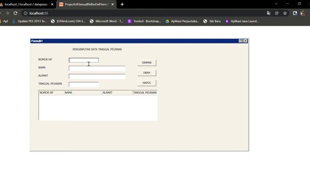Viewport: 310px width, 174px height.
Task: View site information icon in address bar
Action: coord(26,13)
